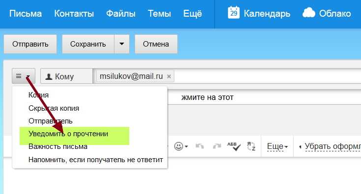Image resolution: width=361 pixels, height=194 pixels.
Task: Click the subject field containing 'жмите на этот'
Action: tap(264, 97)
